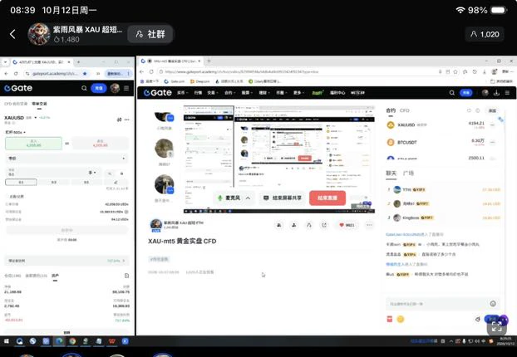This screenshot has height=357, width=517.
Task: Click the Windows Start button on the taskbar
Action: point(6,341)
